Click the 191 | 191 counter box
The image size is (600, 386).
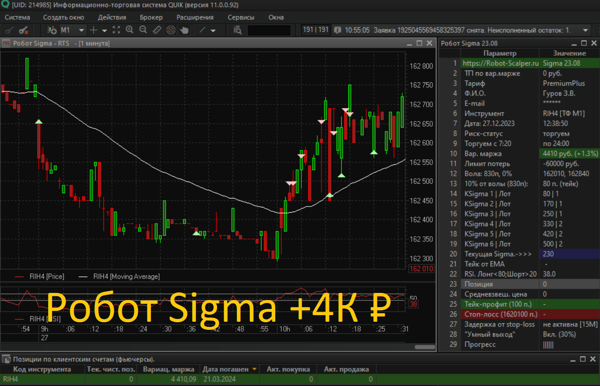316,30
